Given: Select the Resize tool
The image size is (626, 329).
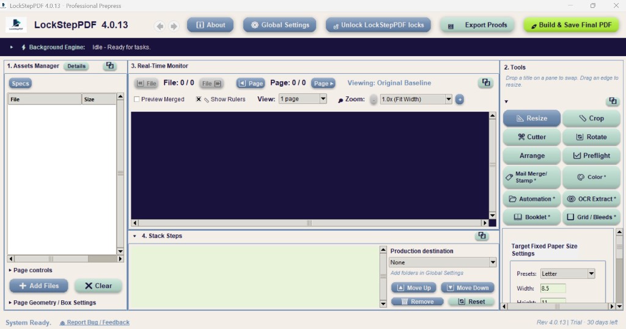Looking at the screenshot, I should point(532,118).
